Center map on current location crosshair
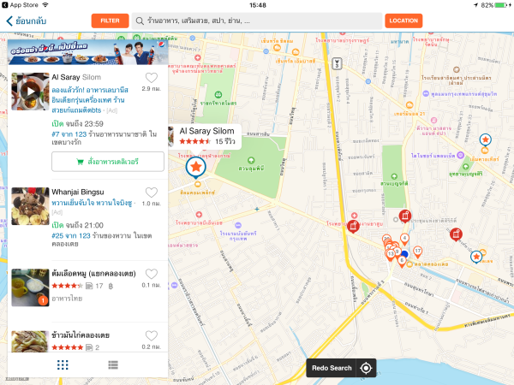 pos(366,368)
